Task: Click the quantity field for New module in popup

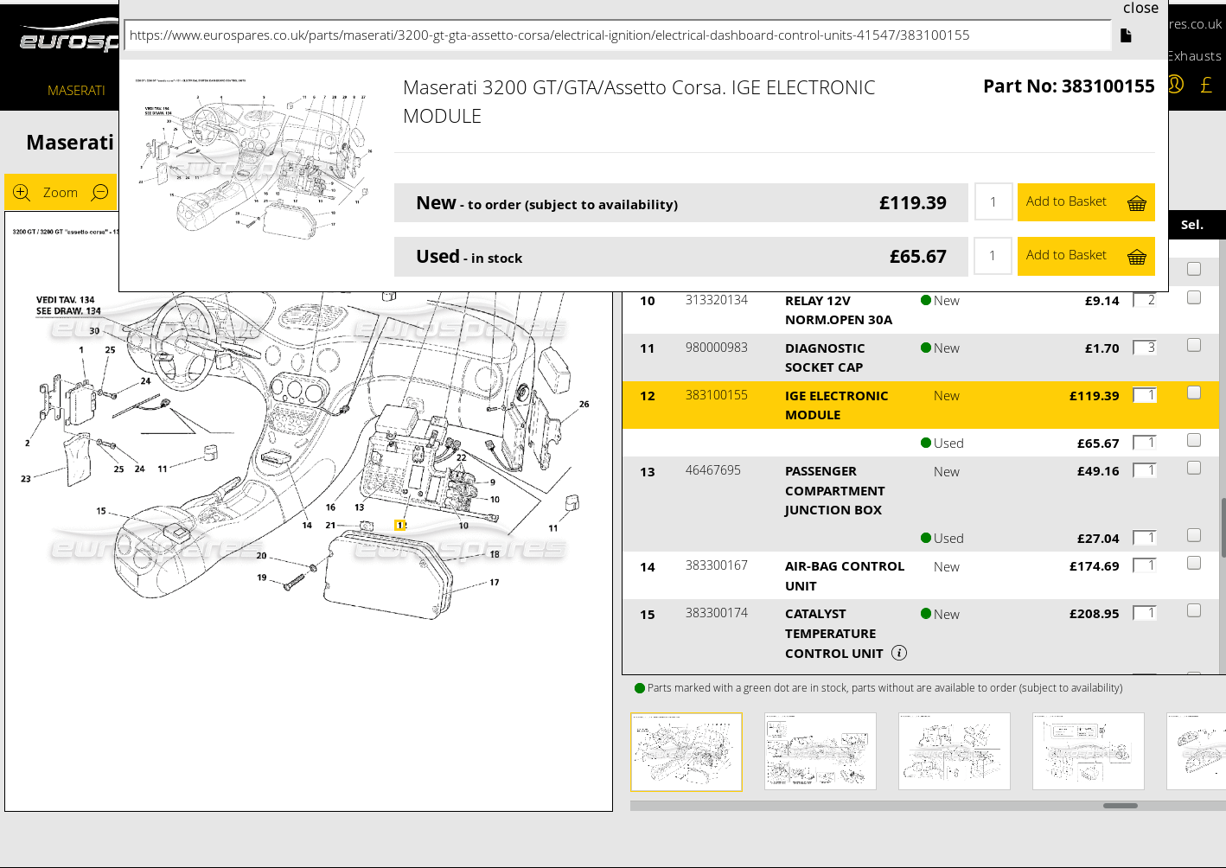Action: pyautogui.click(x=993, y=202)
